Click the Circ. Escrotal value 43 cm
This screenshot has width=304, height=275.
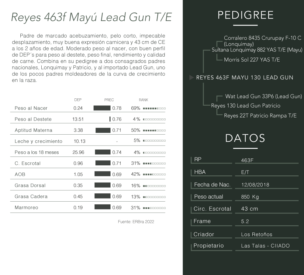coord(250,209)
